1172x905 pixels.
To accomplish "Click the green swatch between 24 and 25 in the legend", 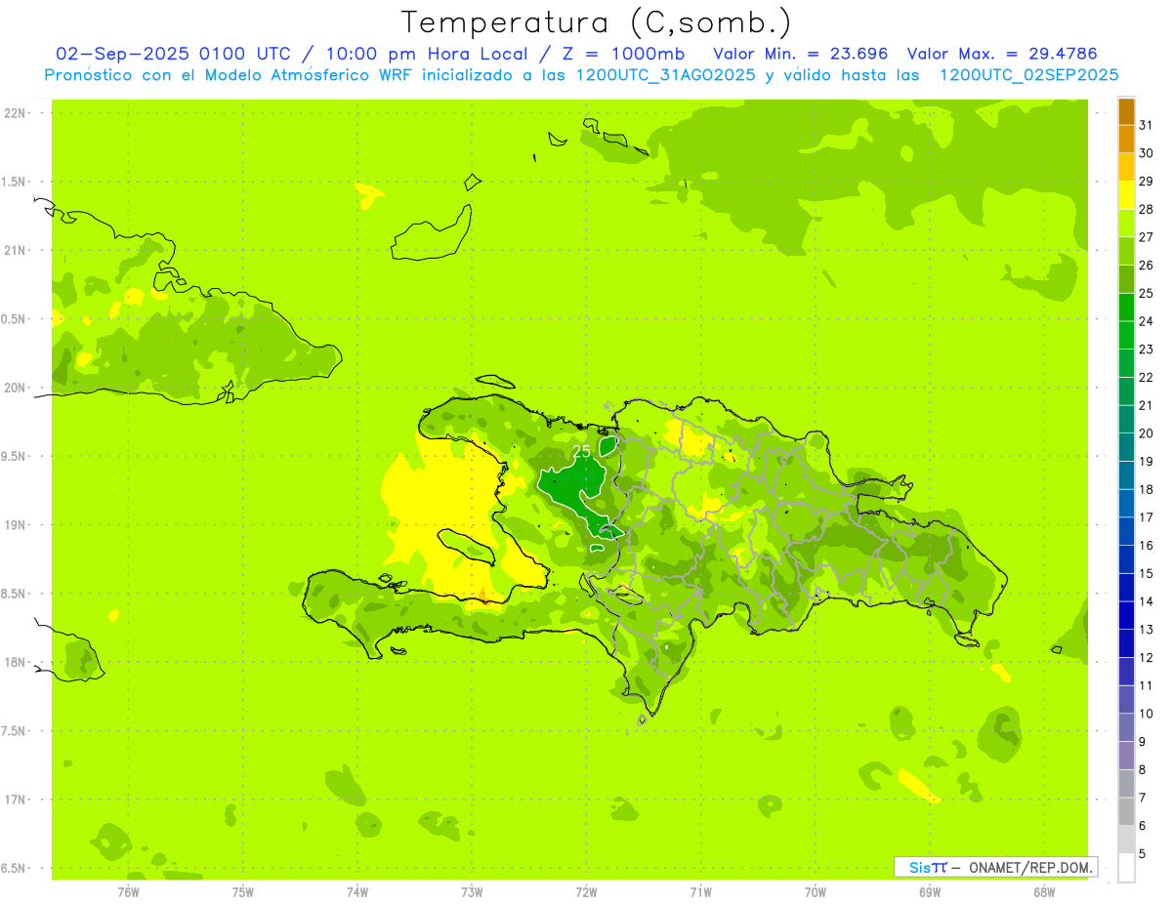I will (x=1126, y=308).
